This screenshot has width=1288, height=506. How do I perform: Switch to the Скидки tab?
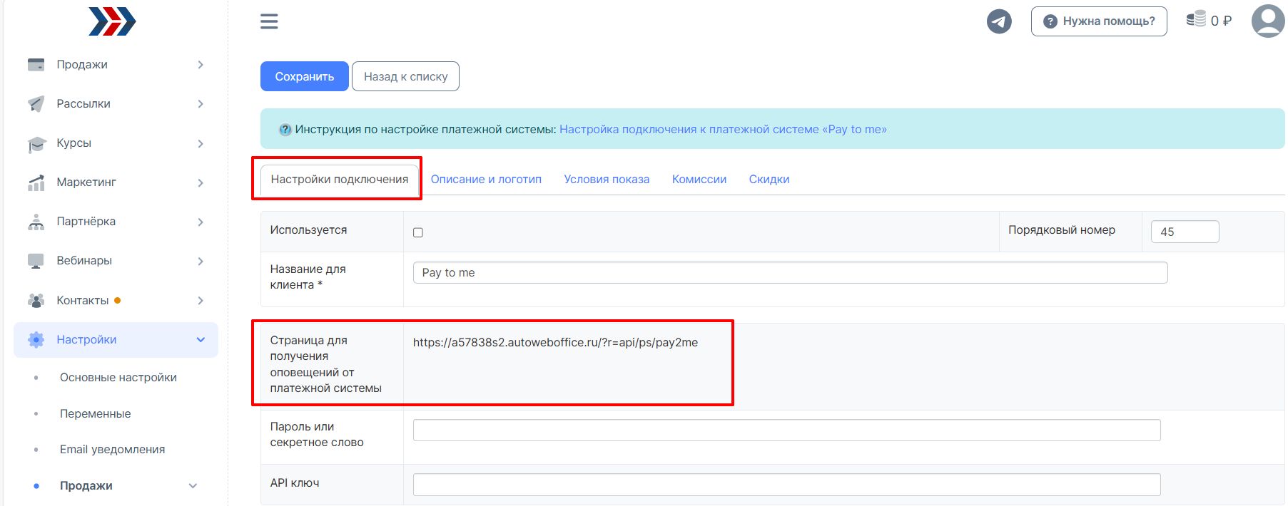click(x=769, y=180)
